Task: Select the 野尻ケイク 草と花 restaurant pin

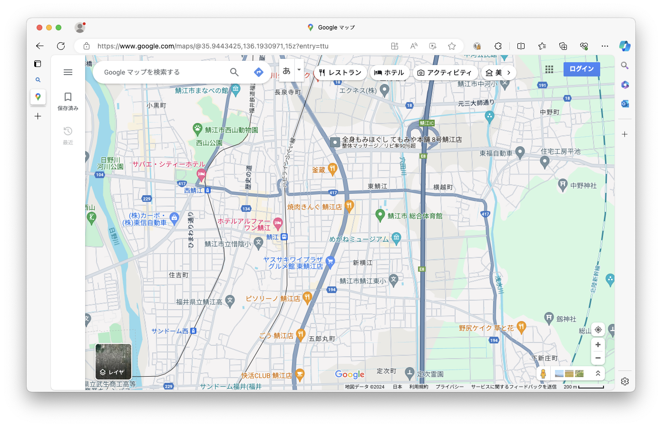Action: click(521, 327)
